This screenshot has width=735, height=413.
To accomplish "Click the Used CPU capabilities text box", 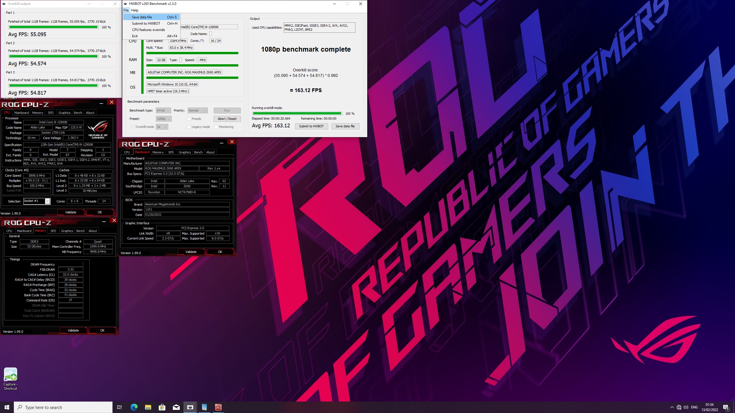I will point(319,28).
